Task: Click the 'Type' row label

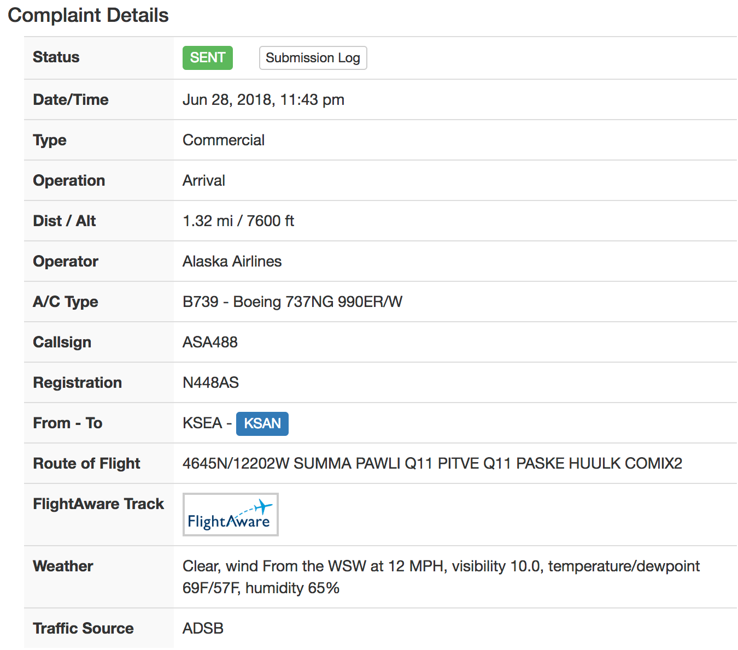Action: 50,140
